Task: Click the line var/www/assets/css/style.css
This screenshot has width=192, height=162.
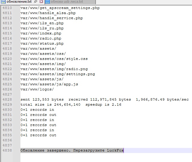Action: [x=54, y=59]
